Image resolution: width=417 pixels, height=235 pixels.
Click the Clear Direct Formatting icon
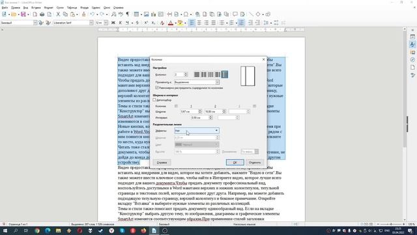pos(162,23)
